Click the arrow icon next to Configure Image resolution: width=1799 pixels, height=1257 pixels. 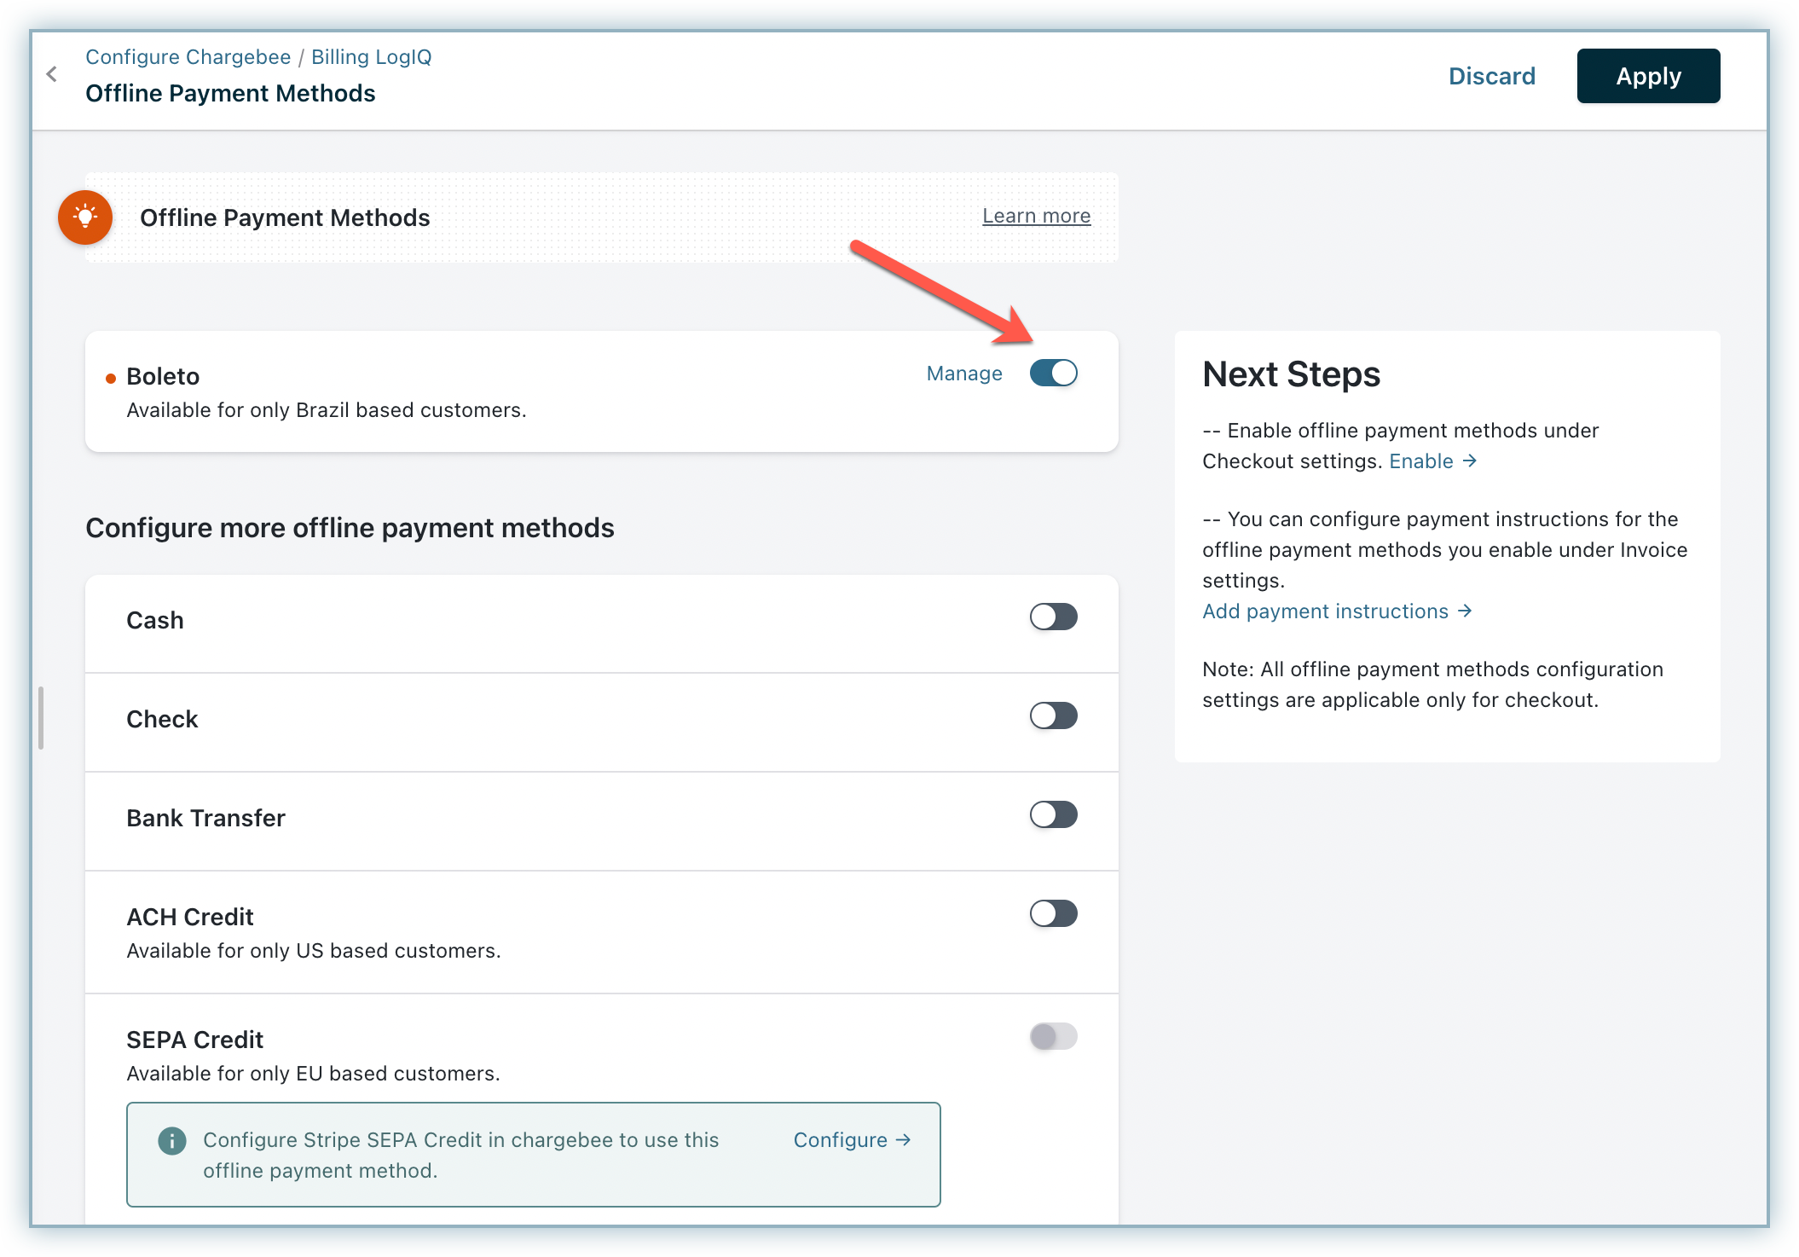coord(904,1140)
